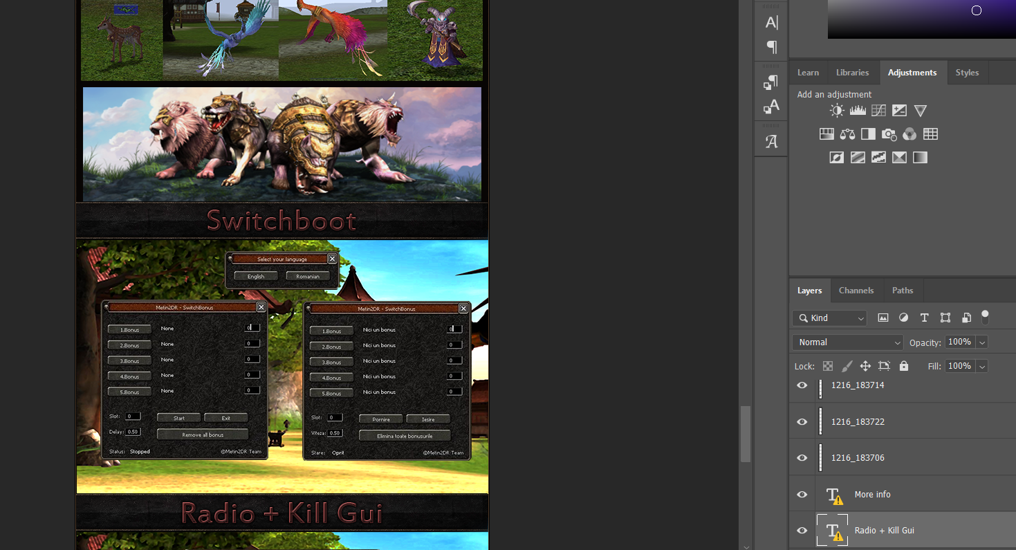The image size is (1016, 550).
Task: Open the Fill slider arrow
Action: pos(982,366)
